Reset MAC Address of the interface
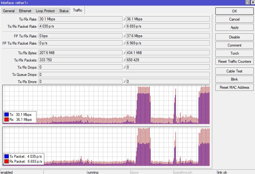255x174 pixels. [x=234, y=87]
